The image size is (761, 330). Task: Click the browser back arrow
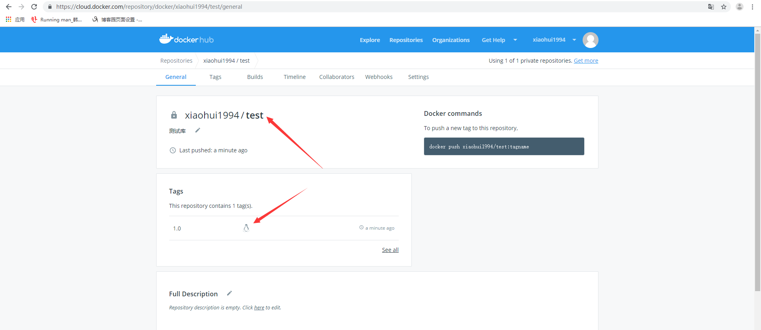pos(9,7)
